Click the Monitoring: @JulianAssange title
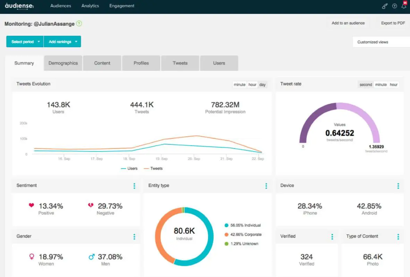410x277 pixels. pyautogui.click(x=40, y=24)
